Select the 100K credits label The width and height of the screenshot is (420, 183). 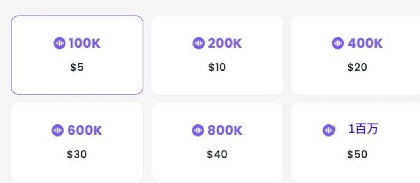[x=85, y=43]
